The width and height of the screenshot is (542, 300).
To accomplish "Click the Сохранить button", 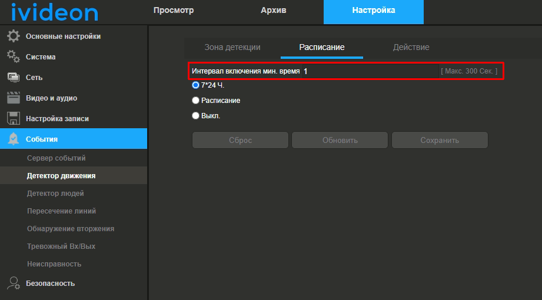I will [440, 141].
